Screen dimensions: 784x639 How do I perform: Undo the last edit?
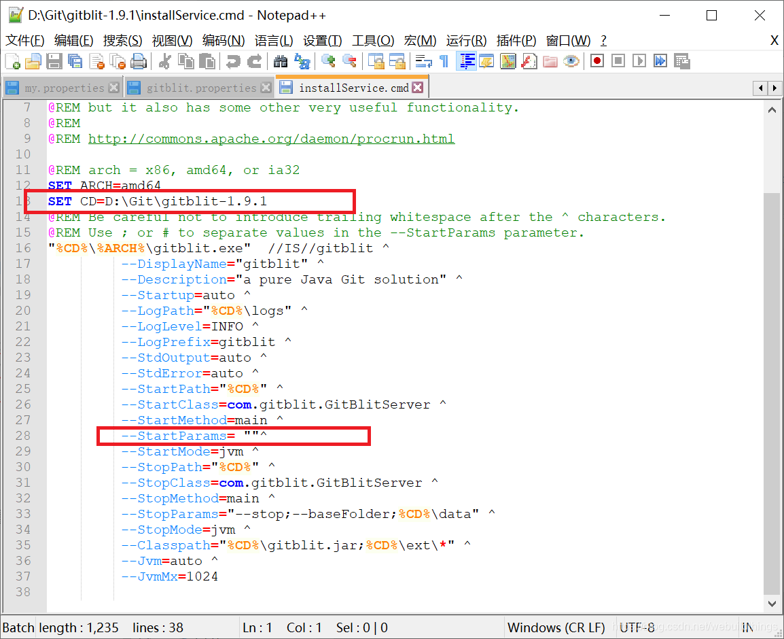(x=233, y=61)
